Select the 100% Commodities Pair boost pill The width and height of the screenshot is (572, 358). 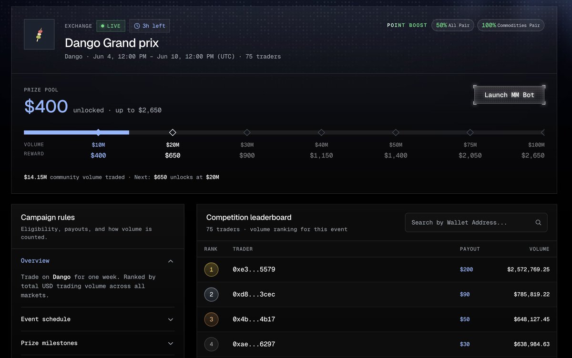[511, 25]
